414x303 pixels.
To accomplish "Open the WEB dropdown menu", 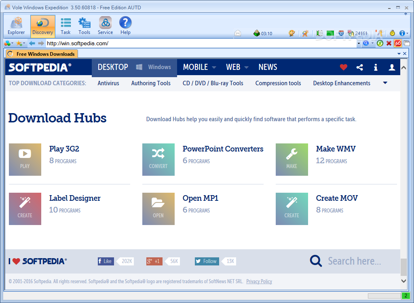I will 237,67.
